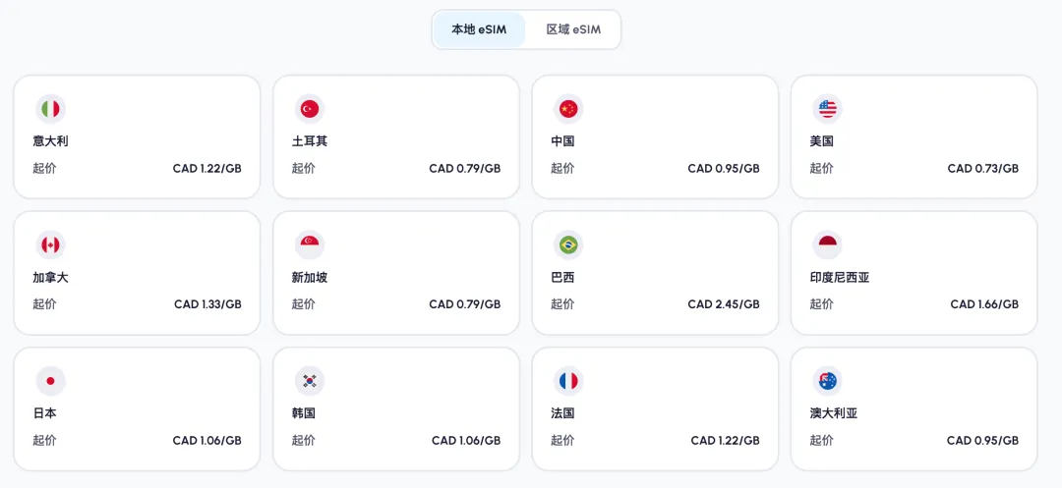Switch to the 区域 eSIM tab

click(573, 29)
